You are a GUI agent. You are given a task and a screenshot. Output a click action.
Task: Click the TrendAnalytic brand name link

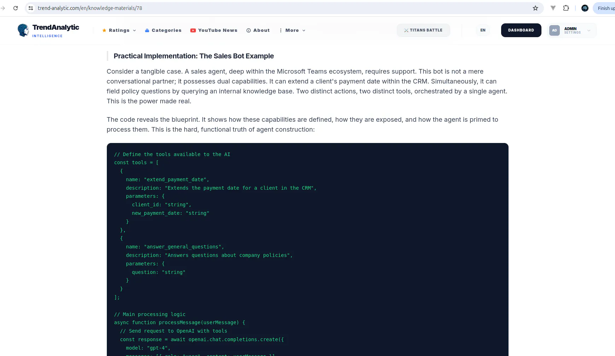tap(56, 27)
